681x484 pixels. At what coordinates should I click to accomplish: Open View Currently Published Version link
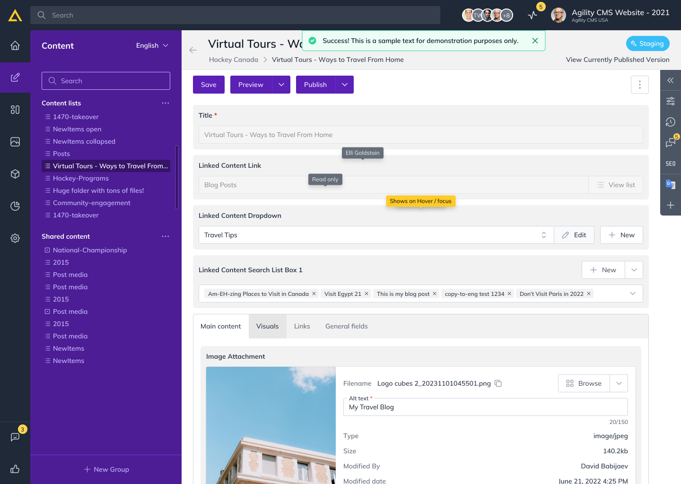click(x=617, y=60)
